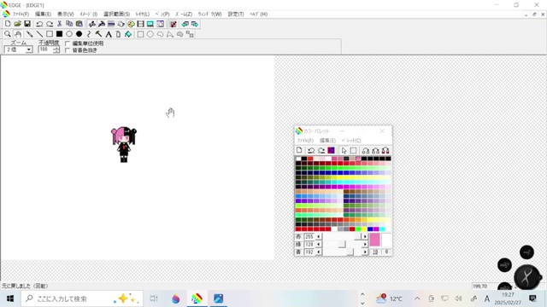Toggle the 背景色抜き checkbox
Image resolution: width=547 pixels, height=307 pixels.
[68, 50]
